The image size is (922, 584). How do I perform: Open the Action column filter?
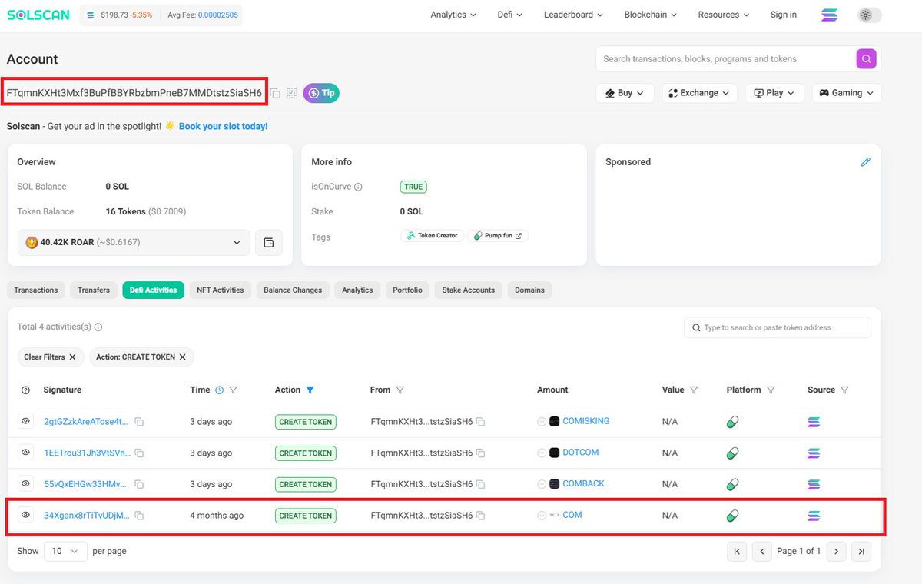310,390
